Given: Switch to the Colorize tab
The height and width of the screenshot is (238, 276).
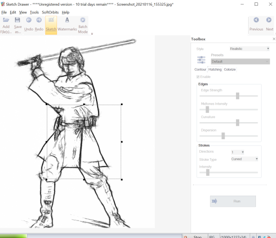Looking at the screenshot, I should click(x=230, y=70).
